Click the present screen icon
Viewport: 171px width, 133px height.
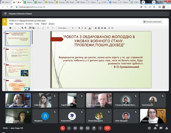coord(88,128)
